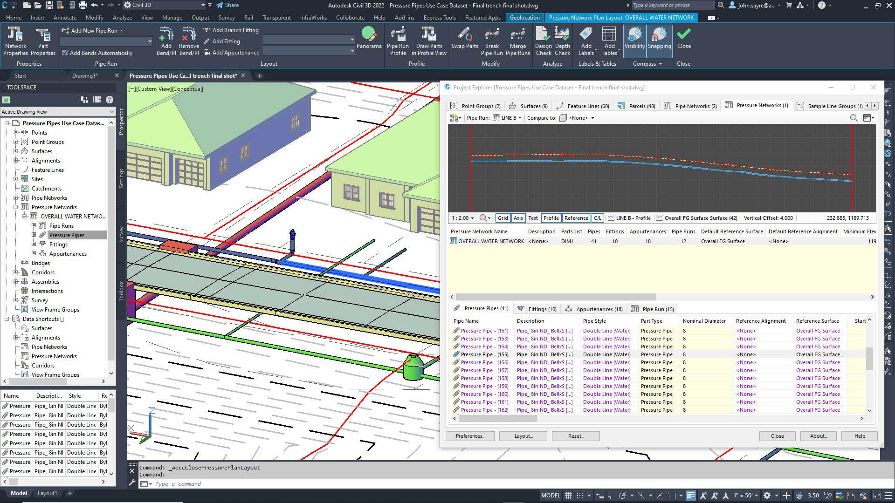The width and height of the screenshot is (895, 503).
Task: Open the Panorama palette
Action: click(x=369, y=41)
